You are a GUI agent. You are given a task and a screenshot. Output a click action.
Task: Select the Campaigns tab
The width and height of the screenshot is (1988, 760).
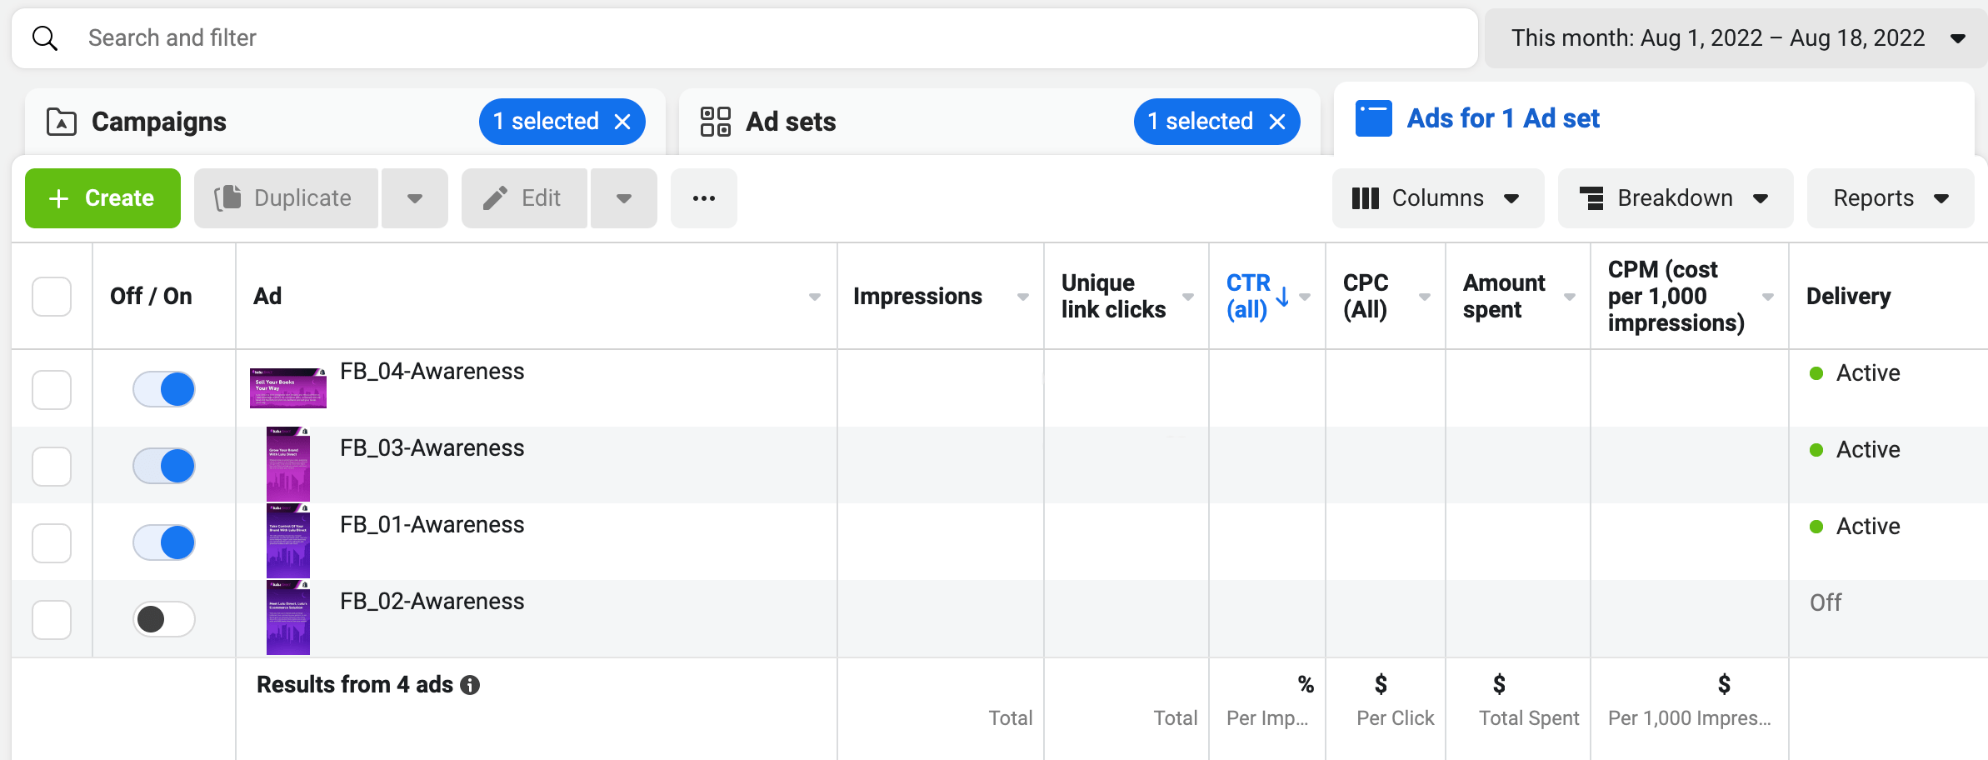[x=158, y=121]
